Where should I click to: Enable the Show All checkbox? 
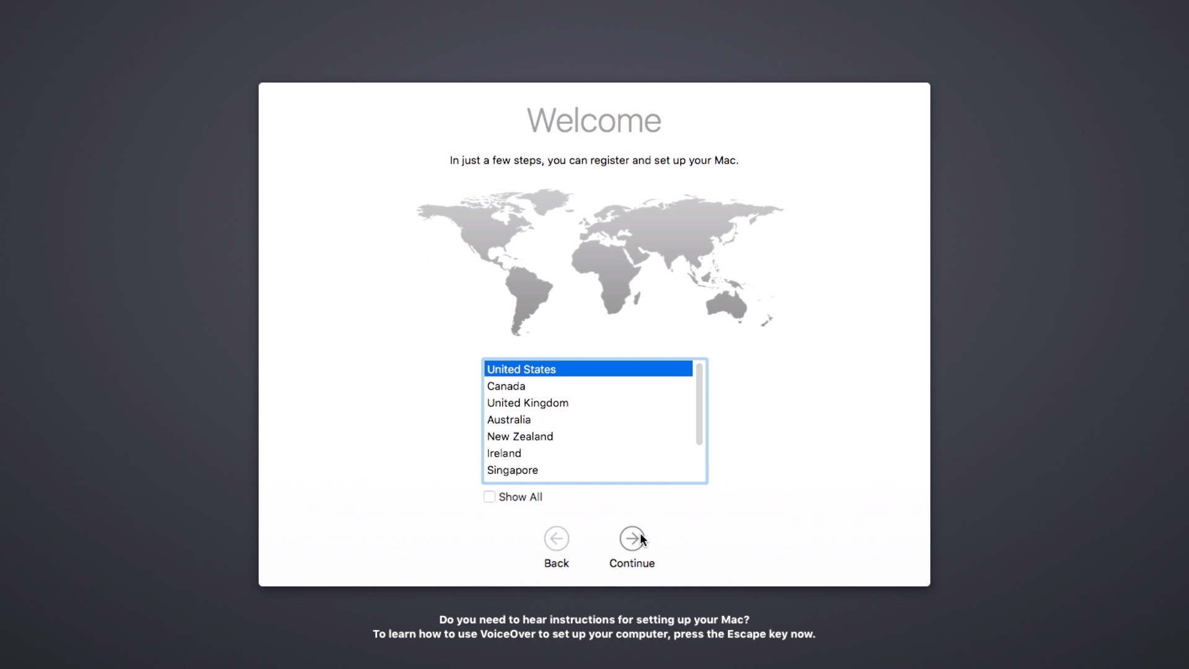coord(489,497)
